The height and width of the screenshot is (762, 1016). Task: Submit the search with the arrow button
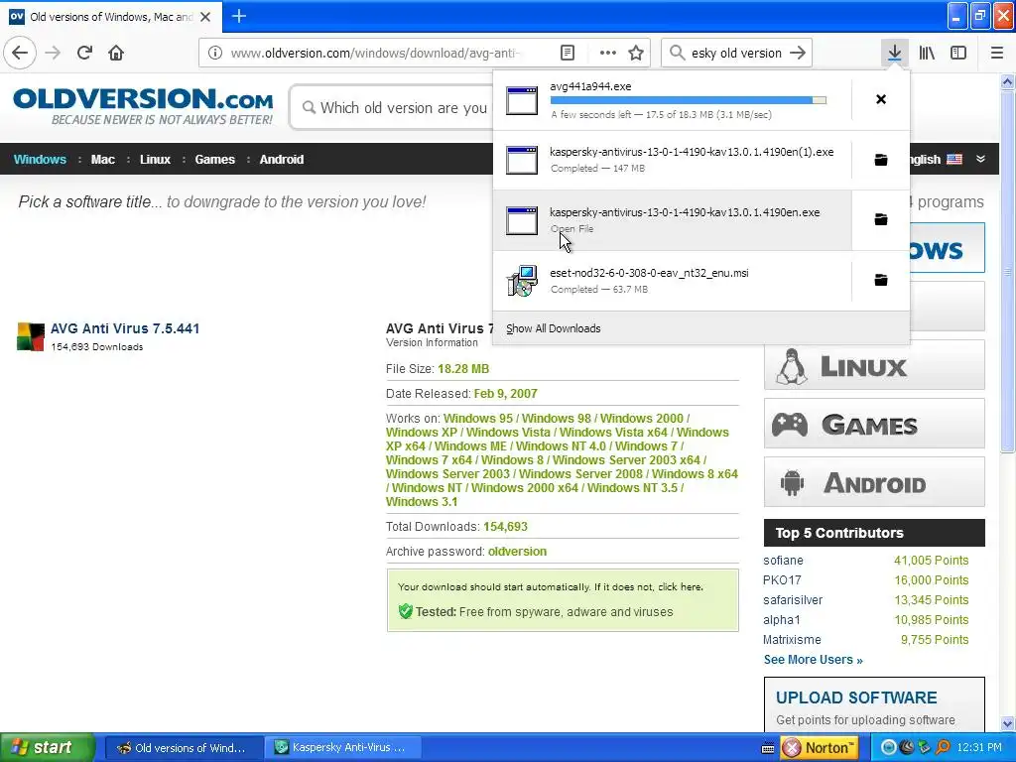click(798, 54)
